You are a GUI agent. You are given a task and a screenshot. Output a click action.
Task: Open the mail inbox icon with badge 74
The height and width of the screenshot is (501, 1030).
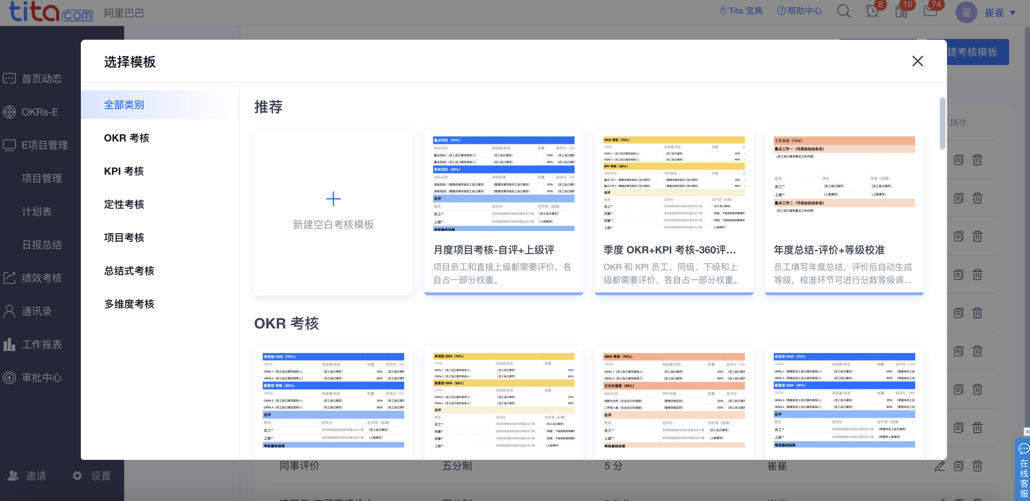click(x=930, y=11)
